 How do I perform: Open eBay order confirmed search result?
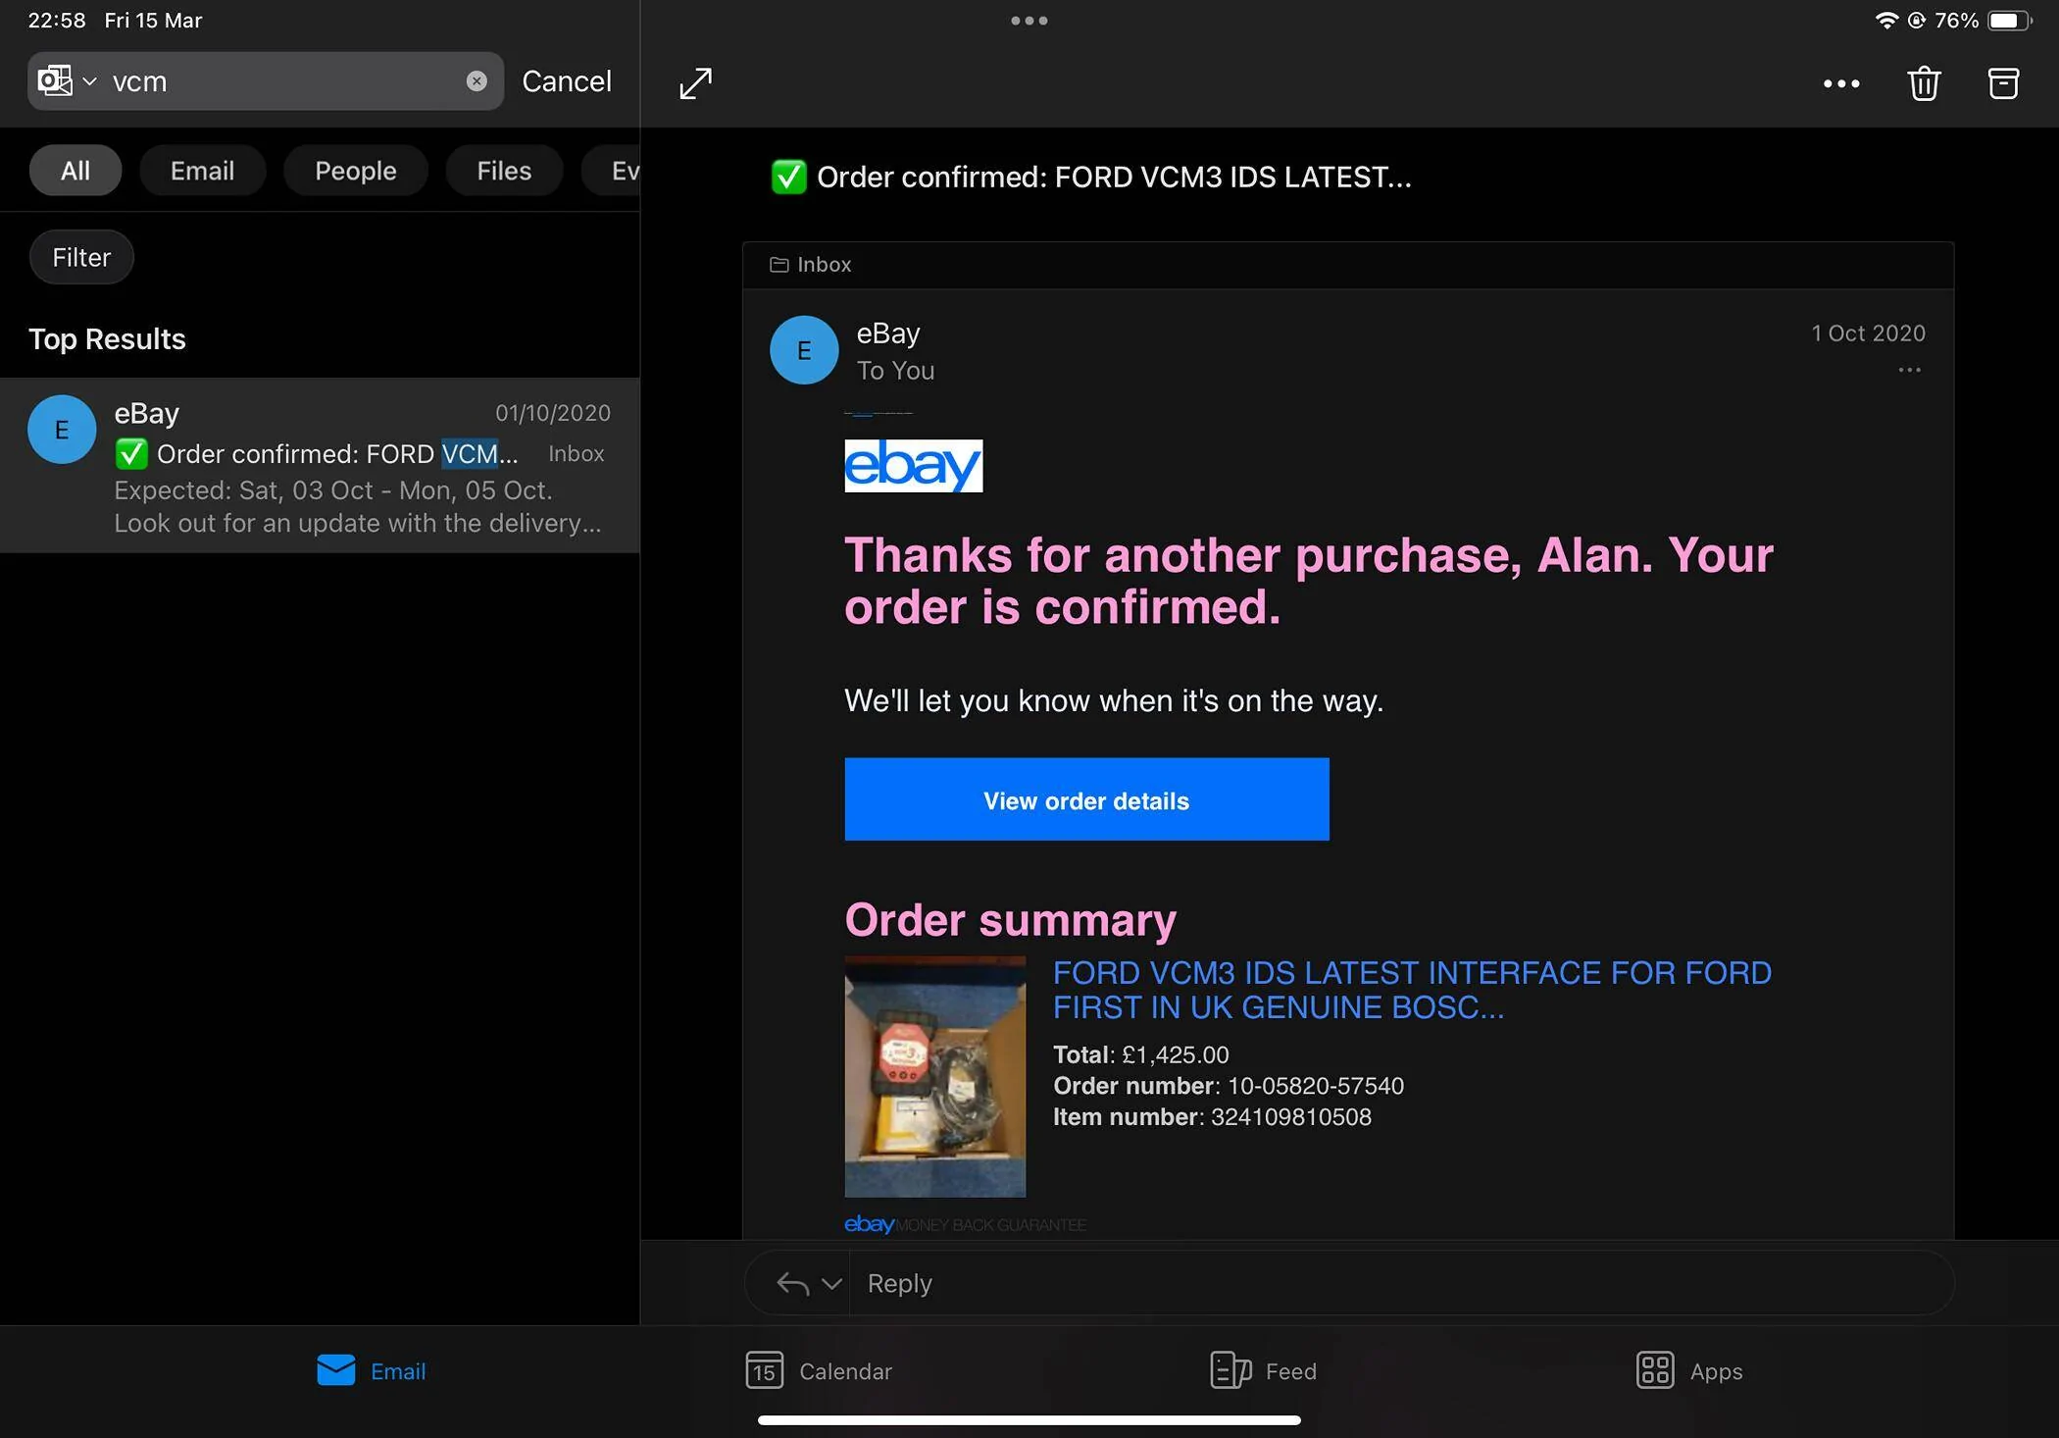[320, 466]
